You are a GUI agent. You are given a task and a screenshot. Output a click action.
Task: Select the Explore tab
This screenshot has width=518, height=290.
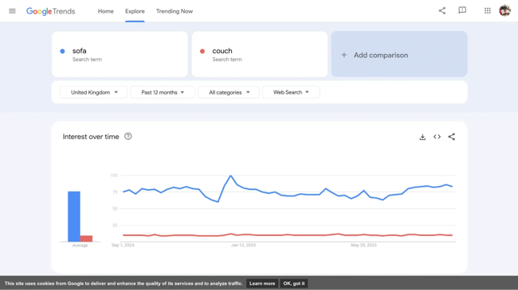point(135,11)
